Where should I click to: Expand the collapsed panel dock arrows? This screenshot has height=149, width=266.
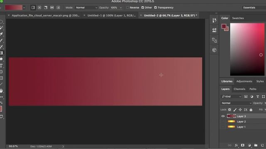click(216, 13)
